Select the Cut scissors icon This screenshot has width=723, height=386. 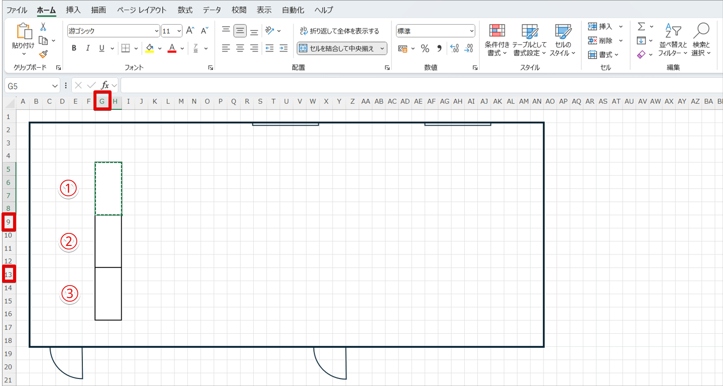pos(43,27)
